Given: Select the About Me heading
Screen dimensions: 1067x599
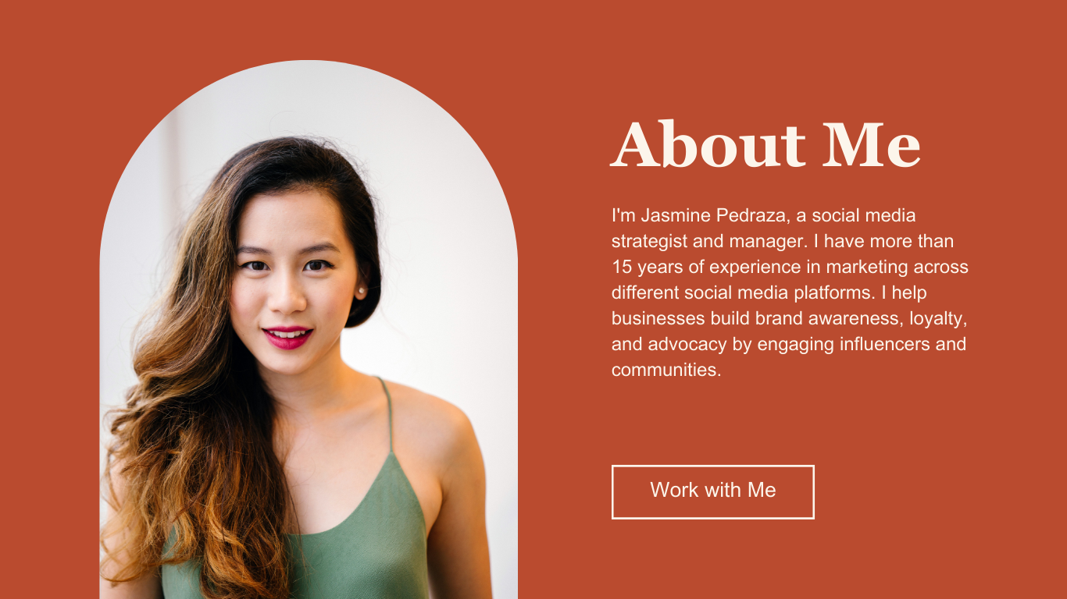Looking at the screenshot, I should pos(765,145).
